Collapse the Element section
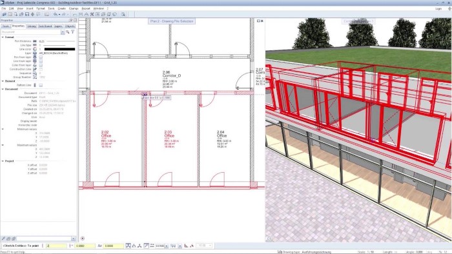The image size is (452, 254). click(x=3, y=81)
